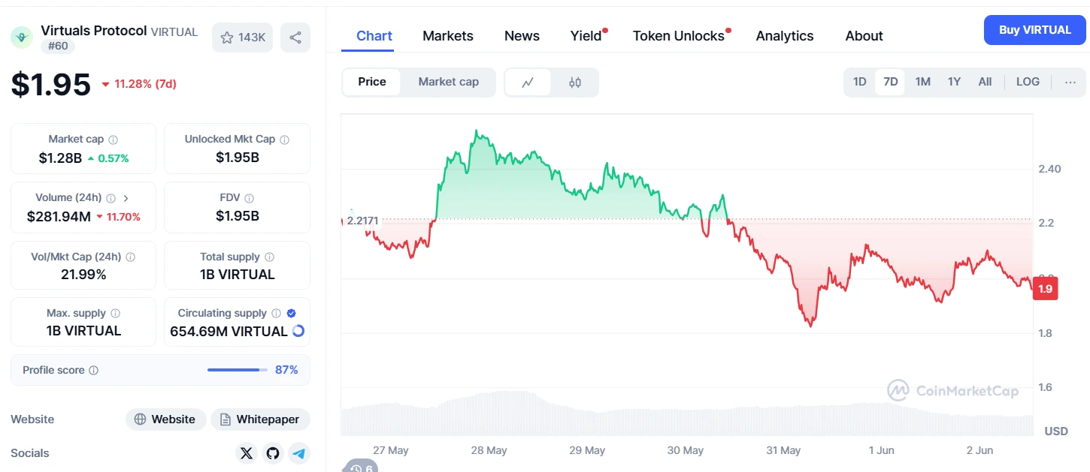
Task: Click the $281.94M volume value
Action: pyautogui.click(x=59, y=216)
